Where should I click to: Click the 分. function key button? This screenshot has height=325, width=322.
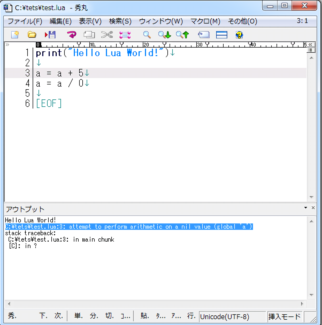94,316
